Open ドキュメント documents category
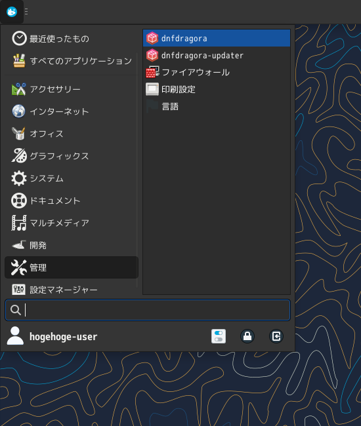 [x=72, y=201]
